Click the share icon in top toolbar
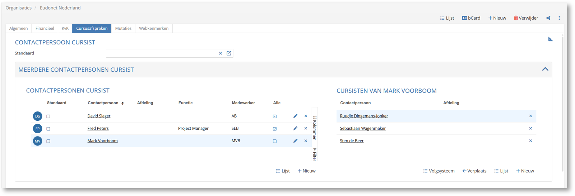The height and width of the screenshot is (196, 575). (548, 18)
